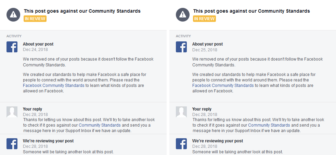Image resolution: width=336 pixels, height=155 pixels.
Task: Click the IN REVIEW badge in right panel
Action: (x=204, y=19)
